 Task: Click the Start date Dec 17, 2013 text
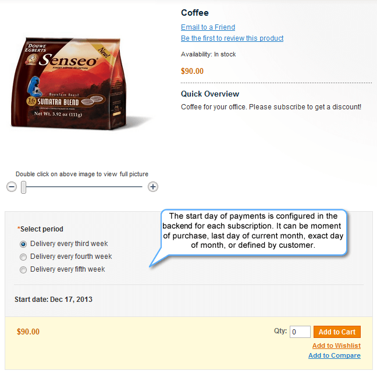coord(54,299)
